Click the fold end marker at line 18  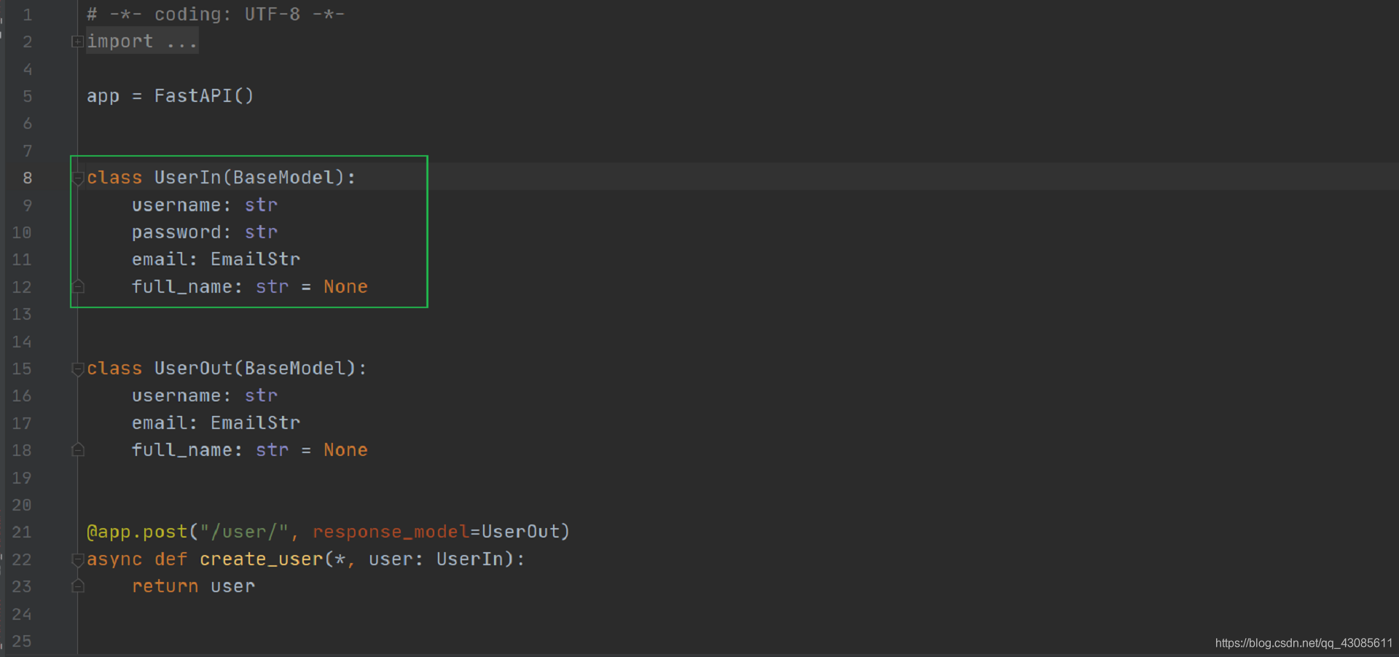point(78,450)
